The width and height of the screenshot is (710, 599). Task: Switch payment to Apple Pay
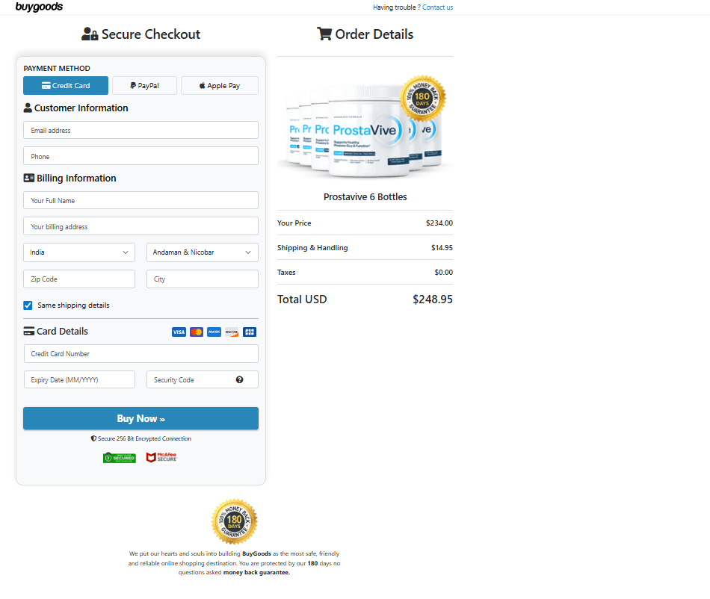(x=219, y=85)
